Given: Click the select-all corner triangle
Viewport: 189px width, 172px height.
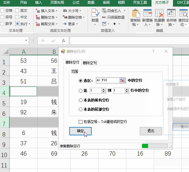Looking at the screenshot, I should [6, 52].
